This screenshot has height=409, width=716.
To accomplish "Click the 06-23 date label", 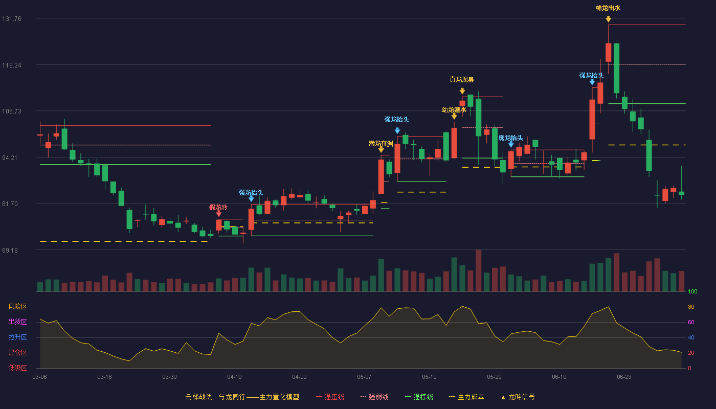I will pyautogui.click(x=624, y=377).
